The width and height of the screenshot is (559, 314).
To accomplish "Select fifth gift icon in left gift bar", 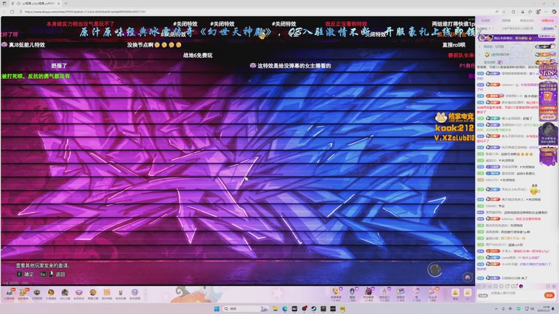I will pos(65,293).
